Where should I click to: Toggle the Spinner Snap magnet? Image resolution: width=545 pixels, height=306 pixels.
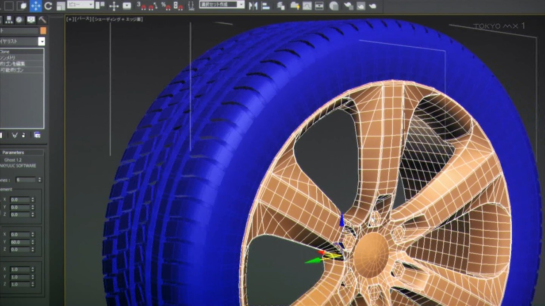pos(178,6)
